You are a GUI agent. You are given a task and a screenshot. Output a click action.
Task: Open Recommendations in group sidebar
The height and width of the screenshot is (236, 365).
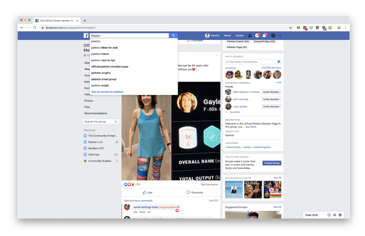[96, 113]
